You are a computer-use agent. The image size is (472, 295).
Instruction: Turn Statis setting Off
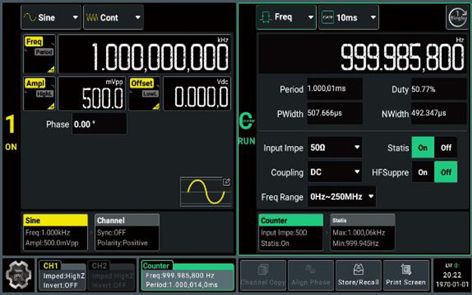(x=445, y=147)
